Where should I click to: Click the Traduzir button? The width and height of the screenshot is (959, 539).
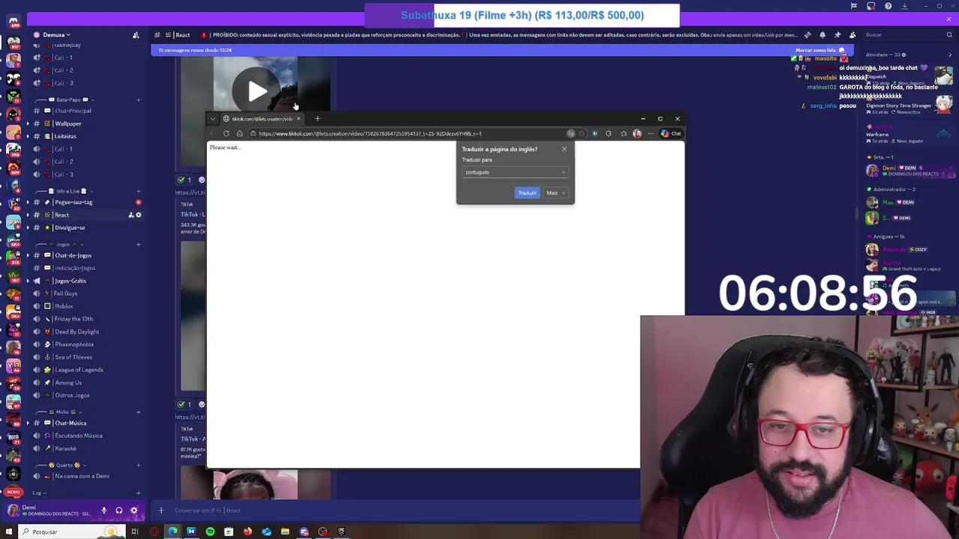(527, 193)
